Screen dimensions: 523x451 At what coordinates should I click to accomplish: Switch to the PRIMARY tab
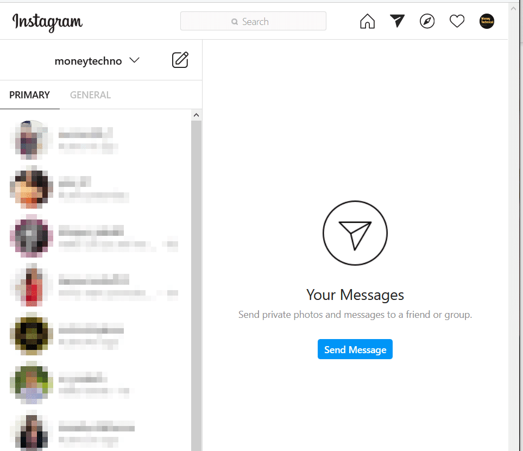(x=29, y=95)
